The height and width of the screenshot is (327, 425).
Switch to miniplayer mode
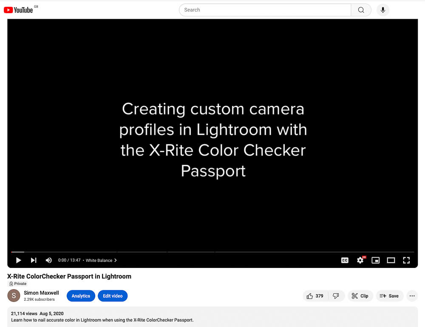(x=375, y=260)
